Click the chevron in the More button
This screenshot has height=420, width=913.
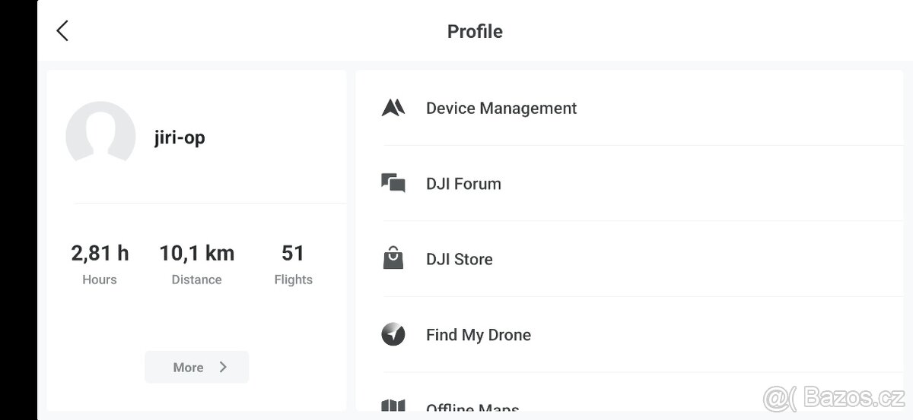click(223, 367)
